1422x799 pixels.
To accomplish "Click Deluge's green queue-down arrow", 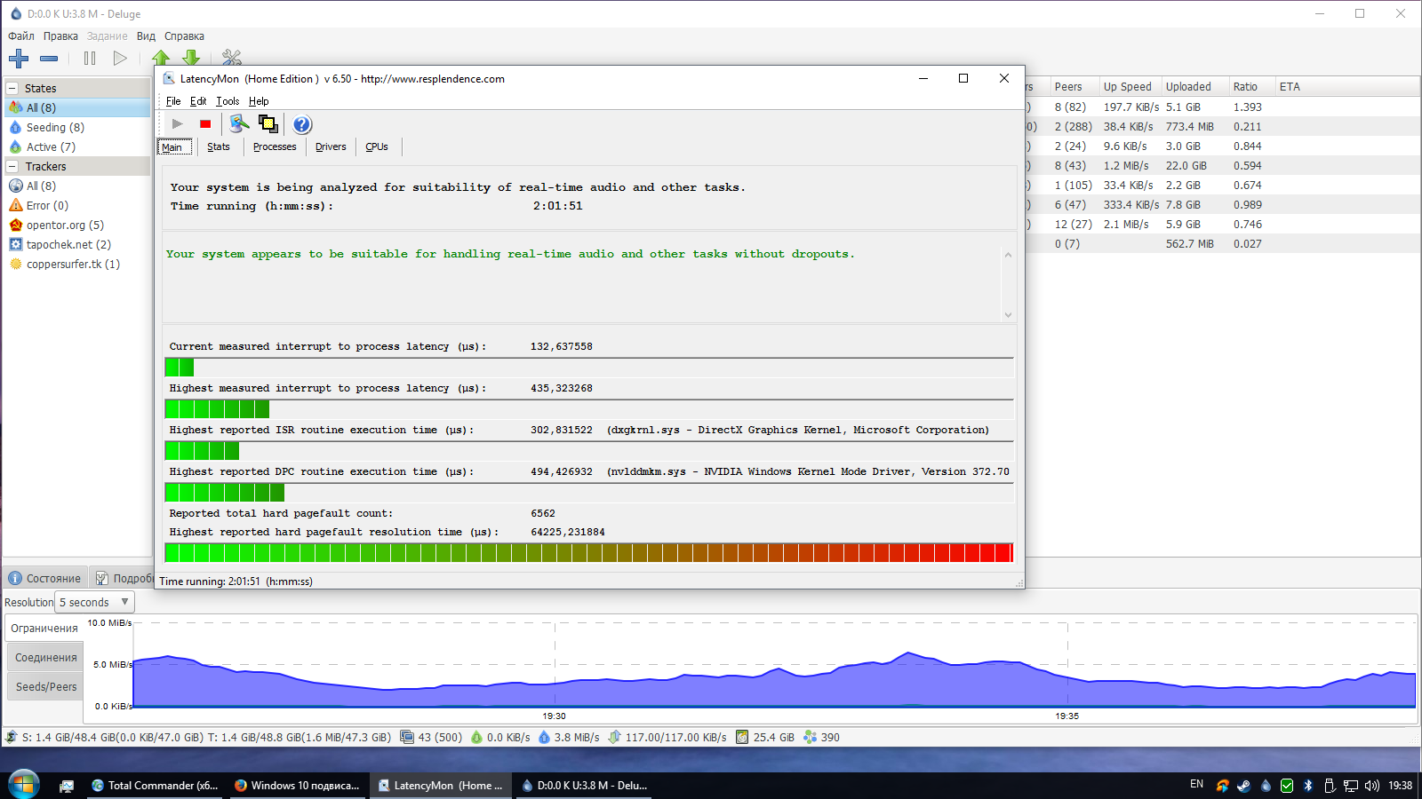I will click(191, 59).
